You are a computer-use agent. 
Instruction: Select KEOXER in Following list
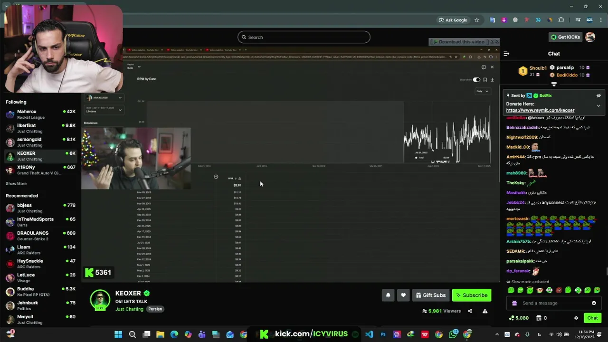(x=40, y=156)
